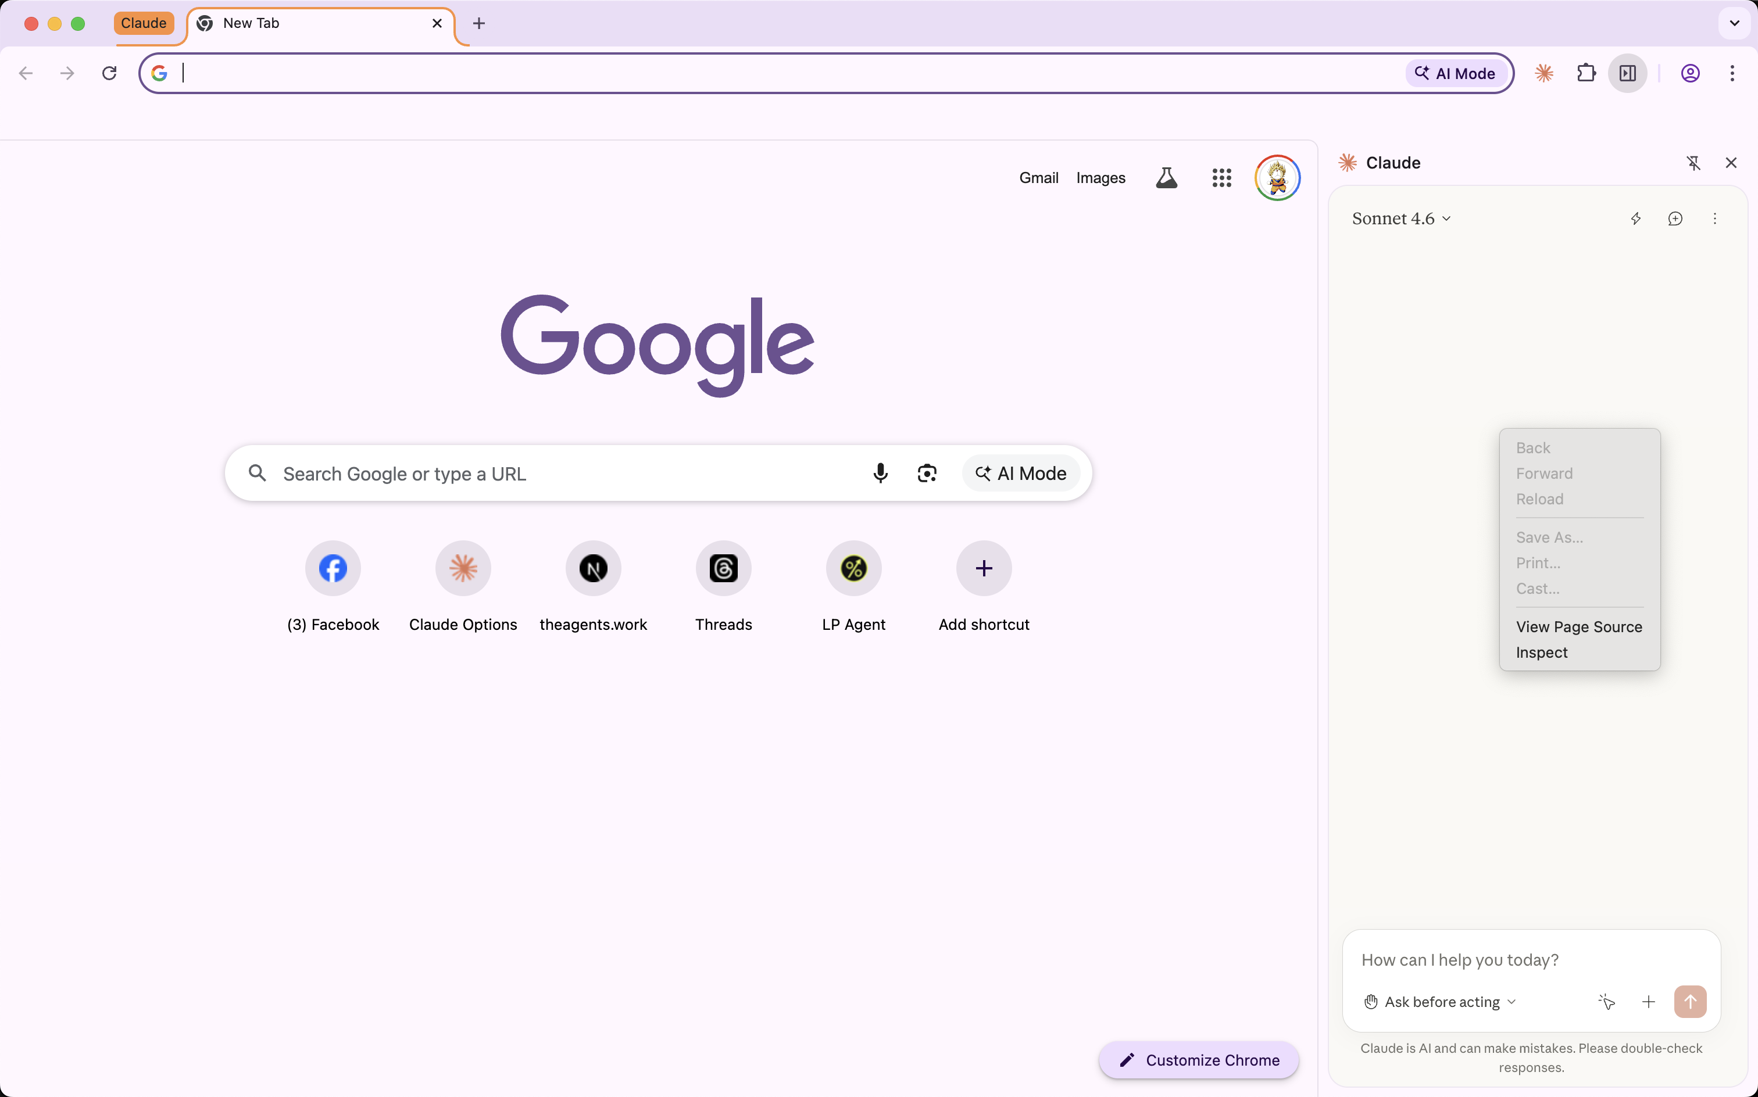Open the Threads shortcut
Screen dimensions: 1758x1097
coord(724,587)
